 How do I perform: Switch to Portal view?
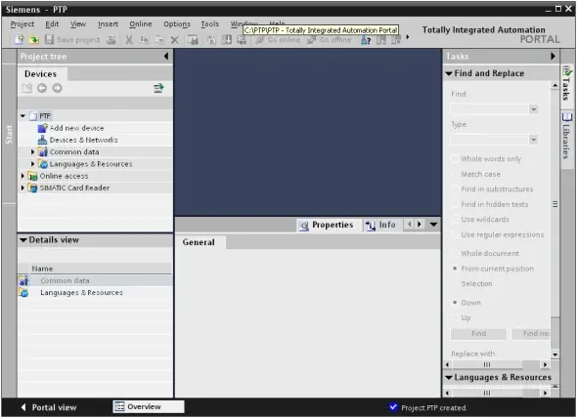(x=49, y=407)
